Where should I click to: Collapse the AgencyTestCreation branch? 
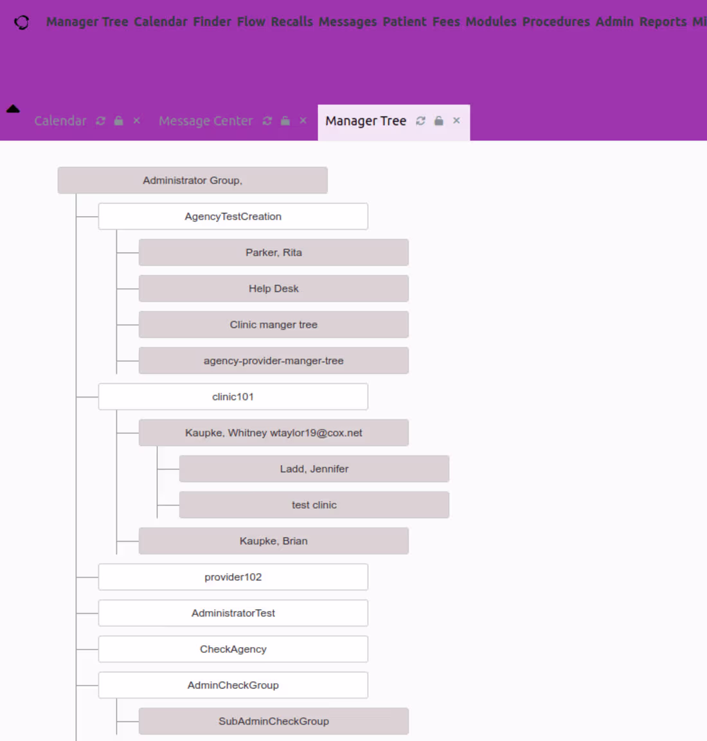233,216
